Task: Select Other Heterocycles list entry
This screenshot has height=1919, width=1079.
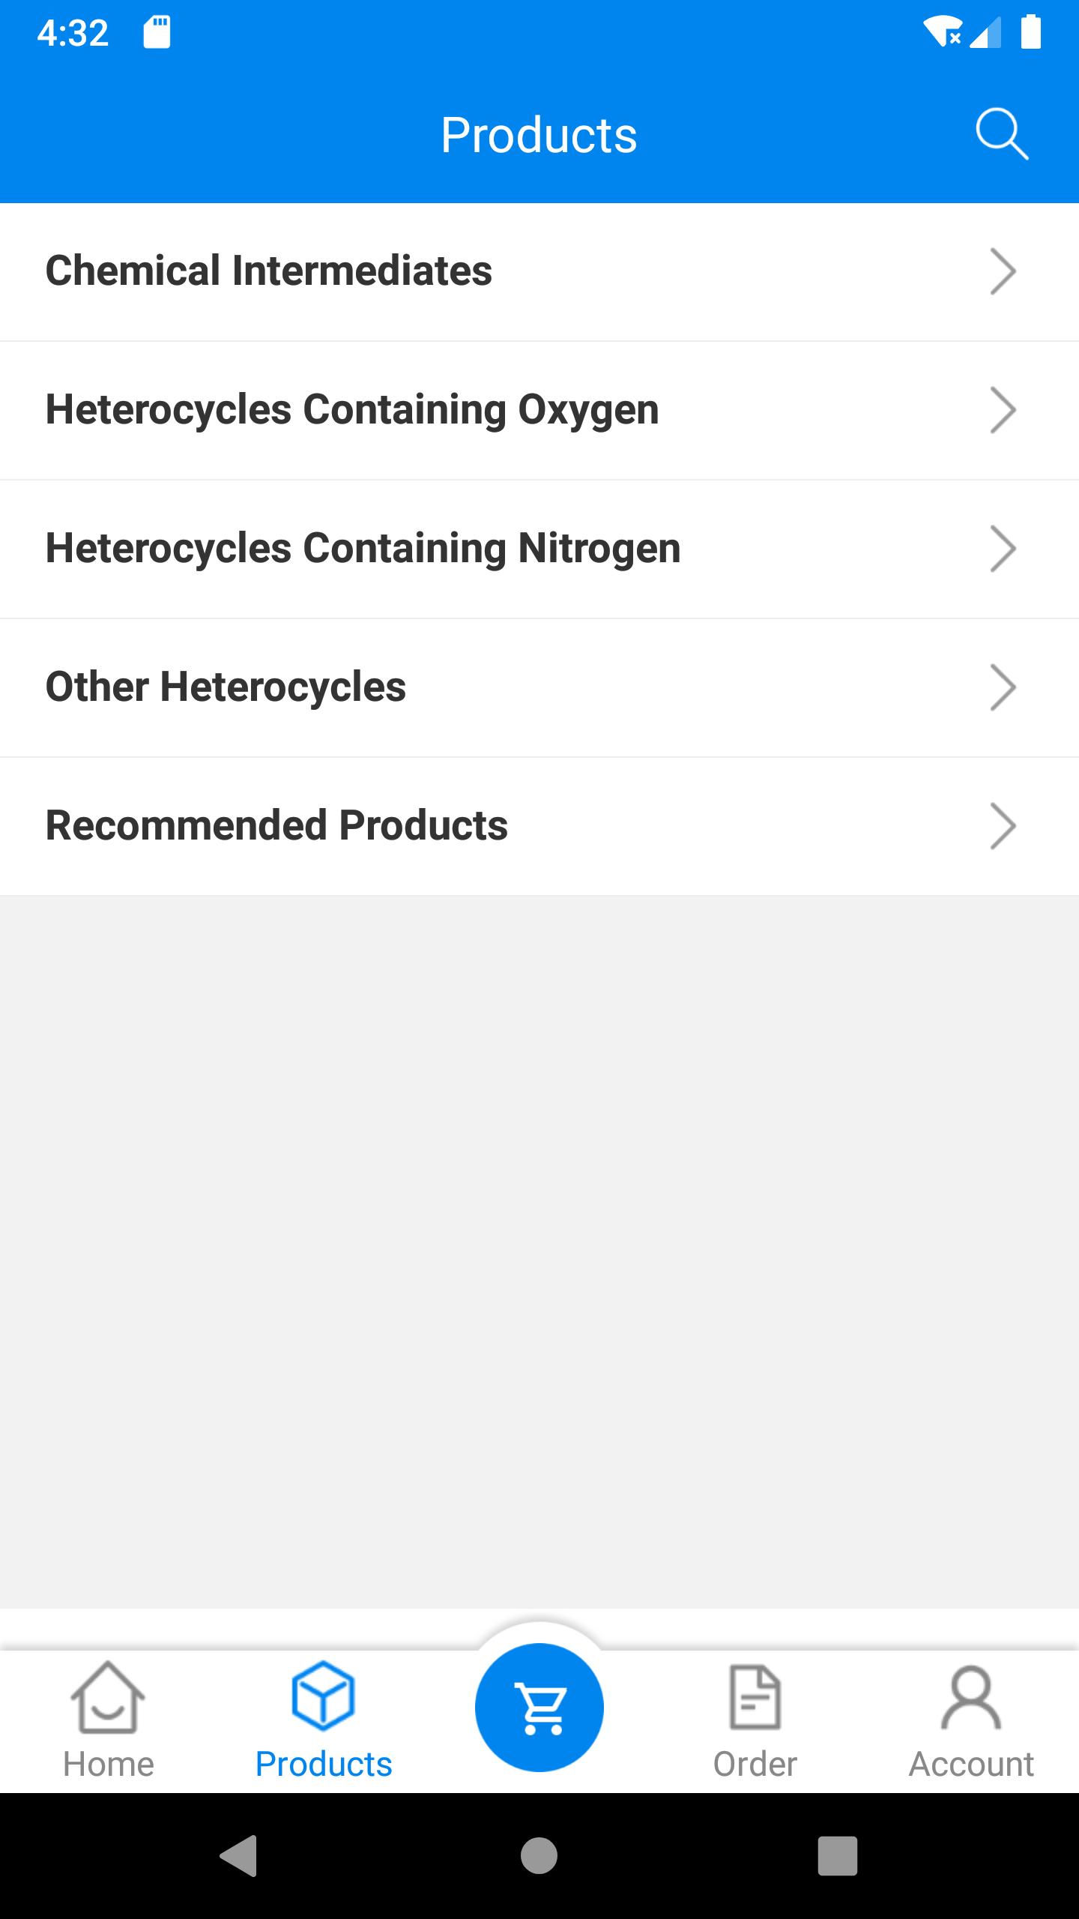Action: coord(539,687)
